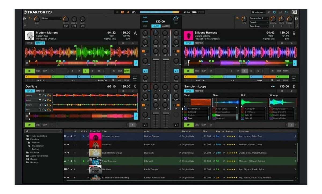
Task: Delete Deck A cue with trash icon
Action: 113,80
